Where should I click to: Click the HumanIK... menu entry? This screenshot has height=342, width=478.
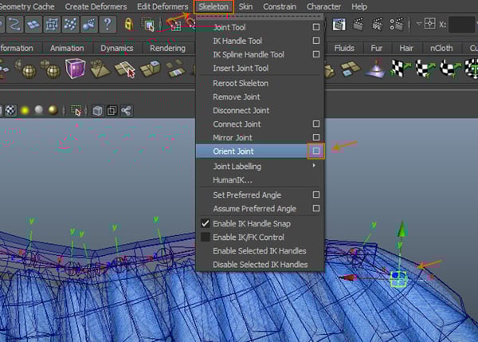tap(233, 179)
